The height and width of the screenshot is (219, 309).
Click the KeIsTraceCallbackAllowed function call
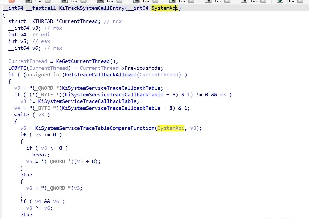(x=101, y=75)
